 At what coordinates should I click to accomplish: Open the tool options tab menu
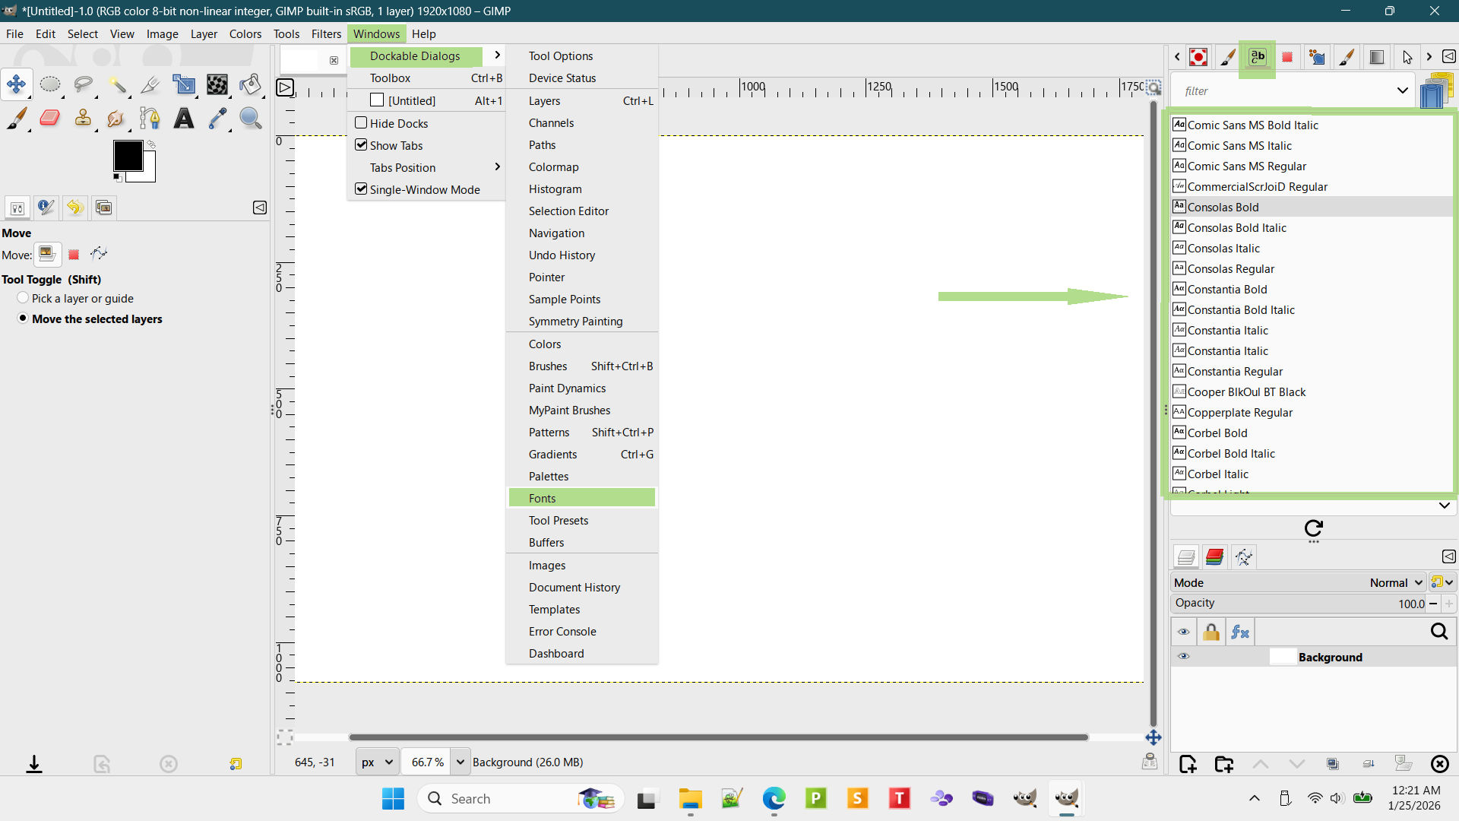pos(260,208)
